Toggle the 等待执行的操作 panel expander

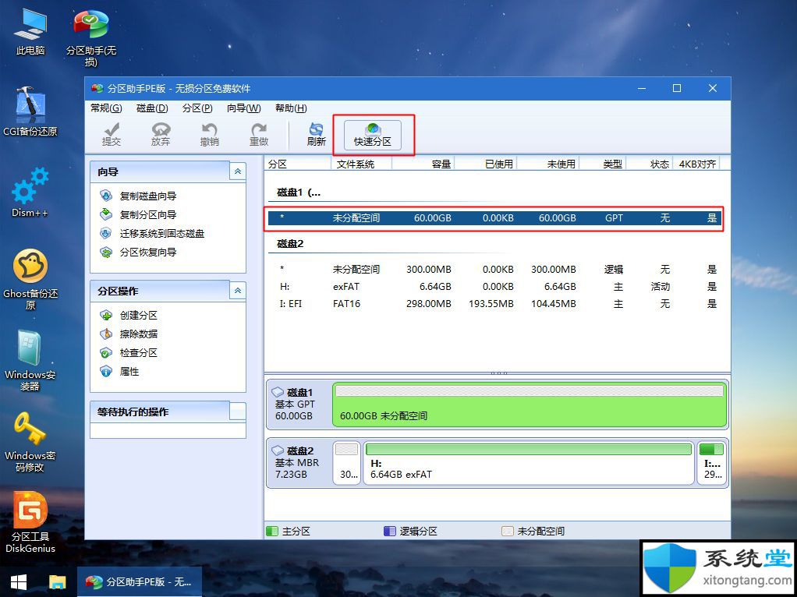click(237, 412)
